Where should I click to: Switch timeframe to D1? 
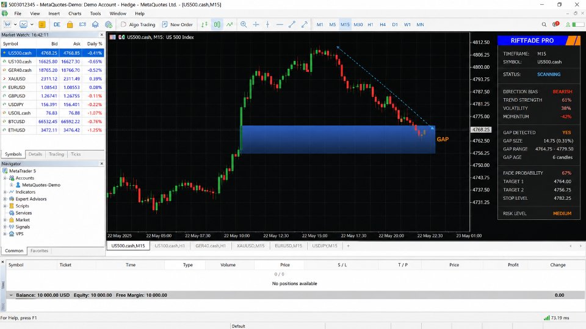395,24
